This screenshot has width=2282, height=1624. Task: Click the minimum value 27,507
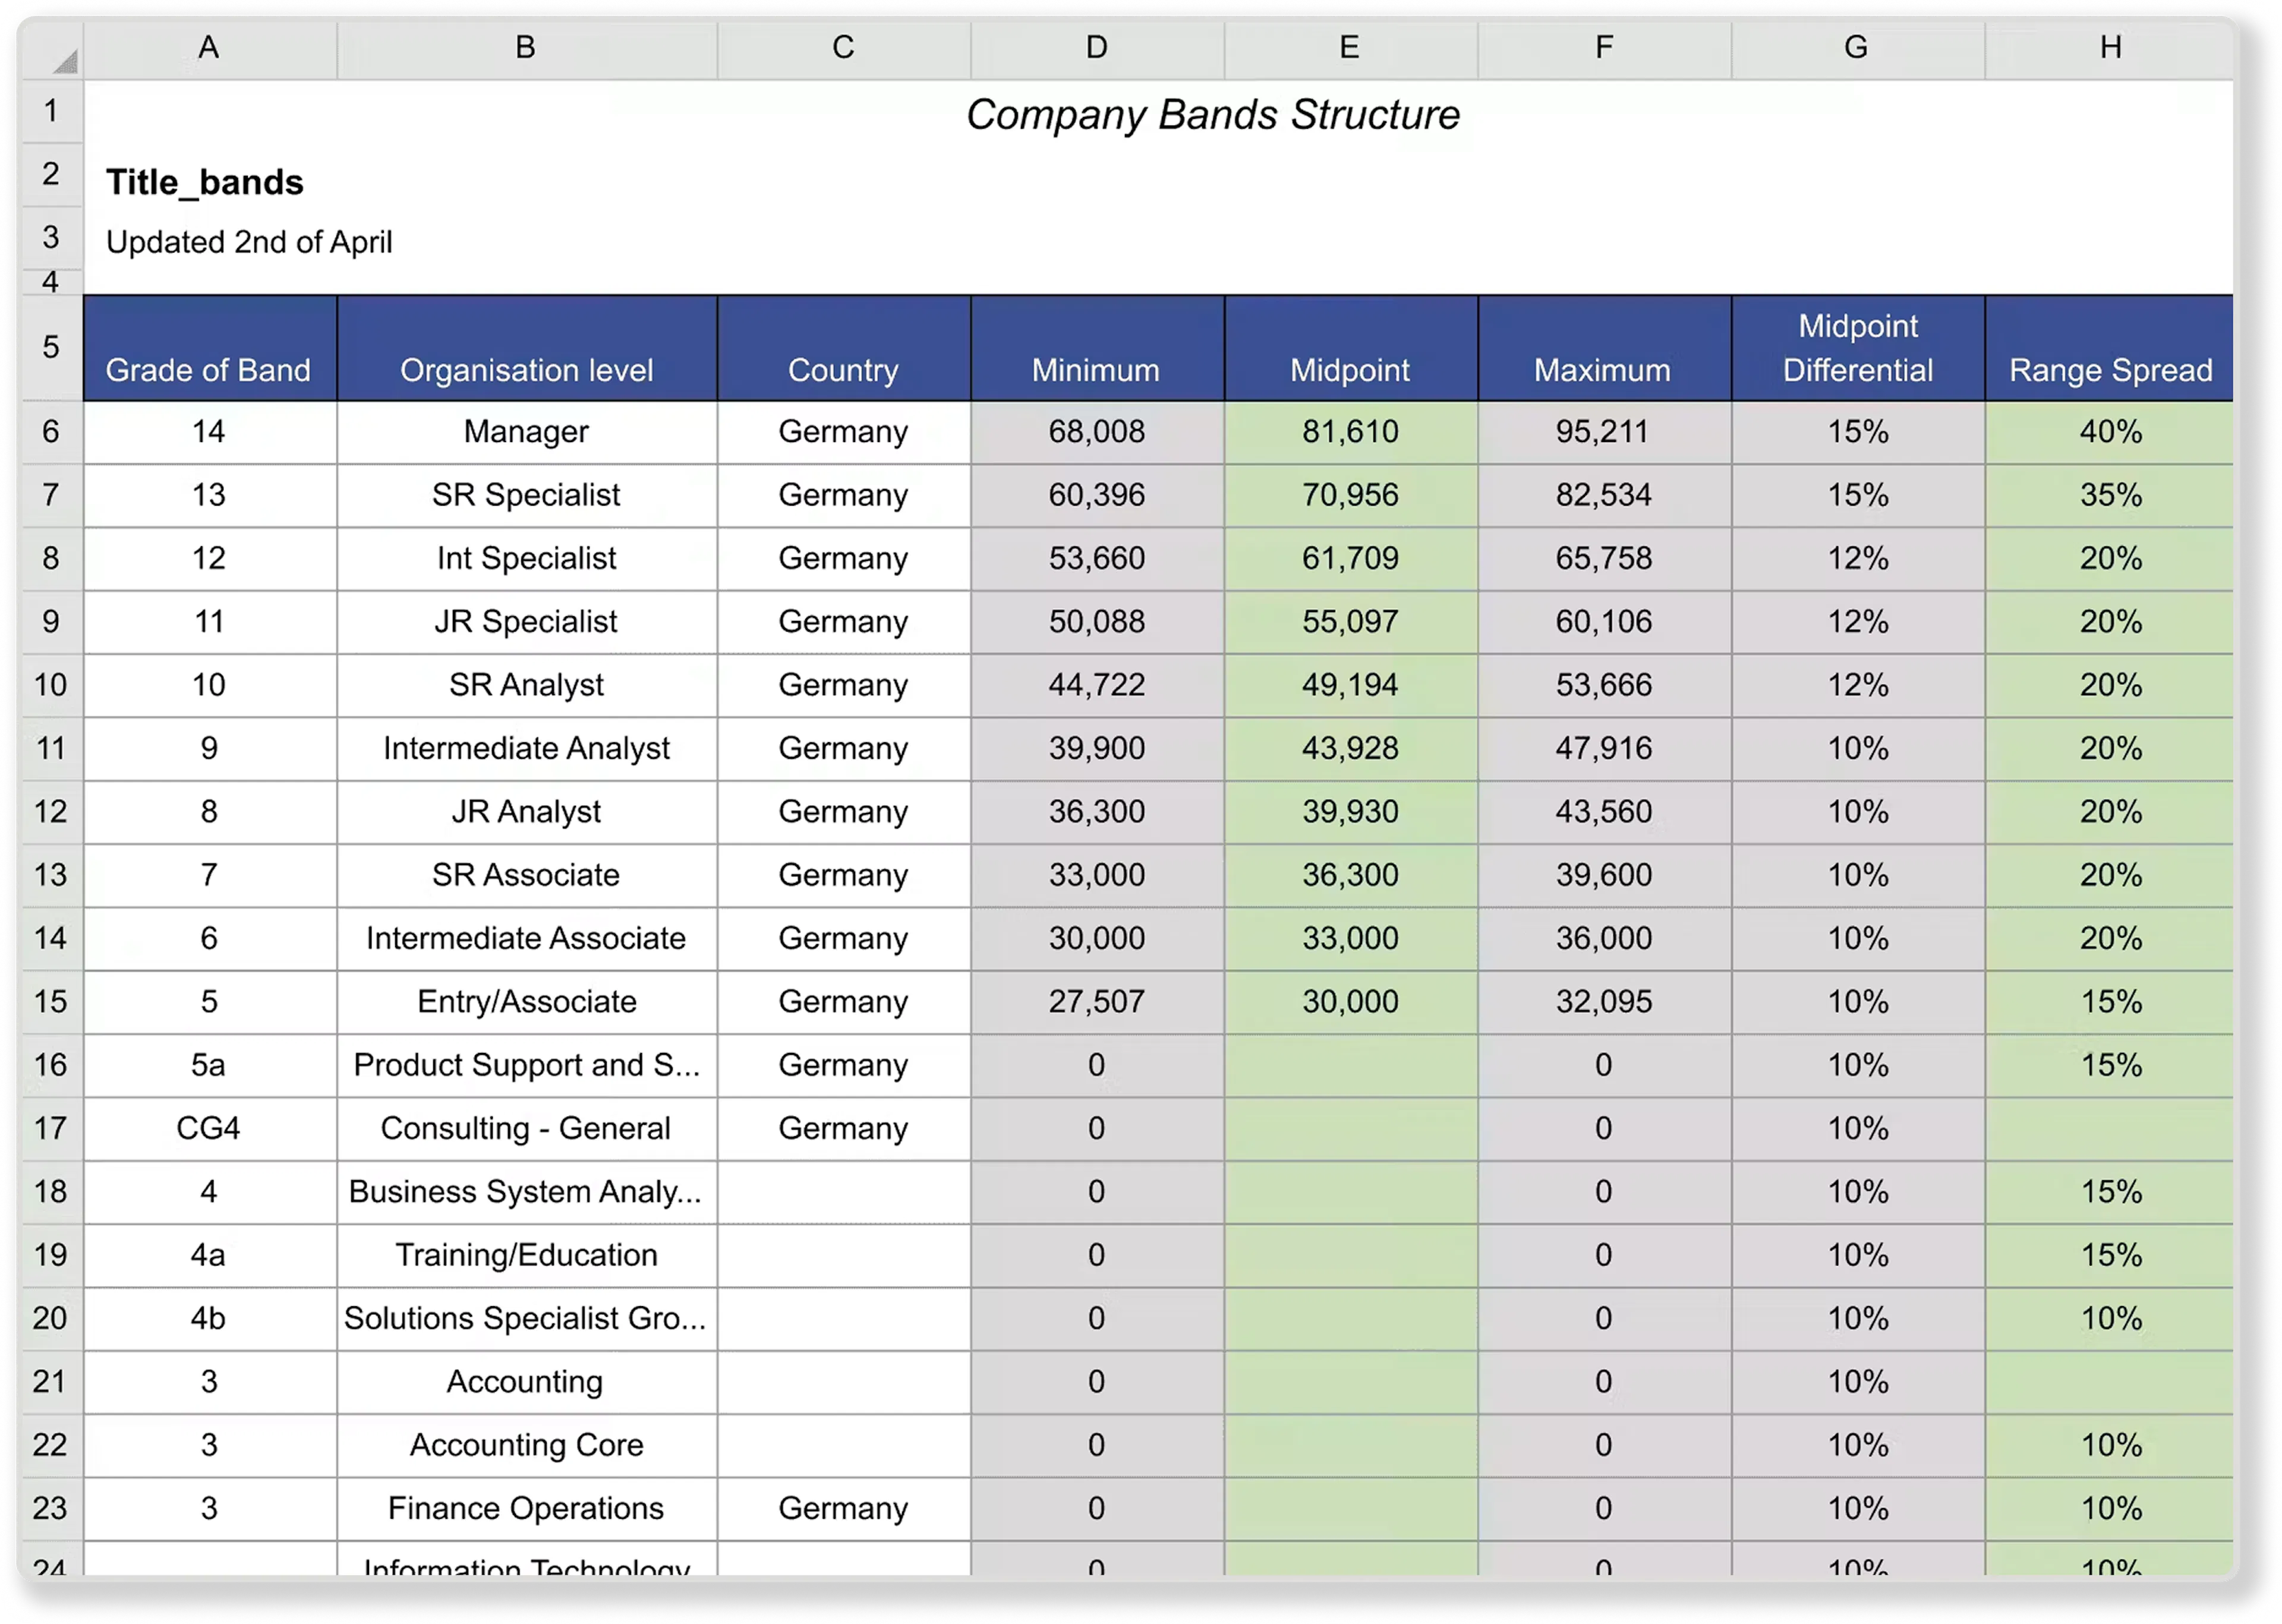click(1097, 1001)
